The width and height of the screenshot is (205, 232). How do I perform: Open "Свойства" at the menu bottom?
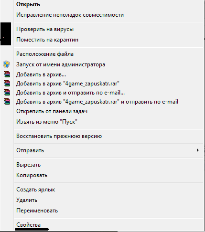(28, 225)
